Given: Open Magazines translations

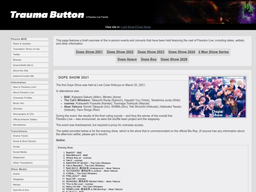Looking at the screenshot, I should click(x=30, y=157).
